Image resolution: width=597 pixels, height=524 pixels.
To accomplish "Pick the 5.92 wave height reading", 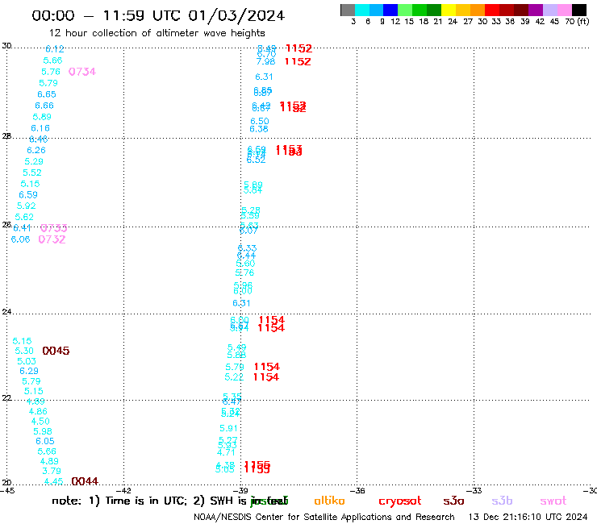I will pos(27,206).
